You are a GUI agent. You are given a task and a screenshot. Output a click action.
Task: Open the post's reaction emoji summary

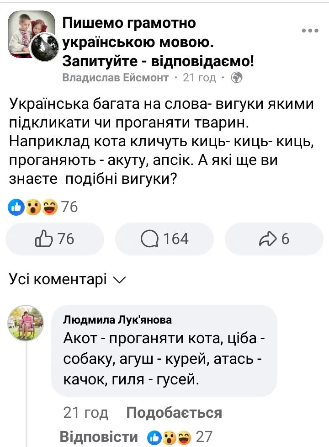32,208
